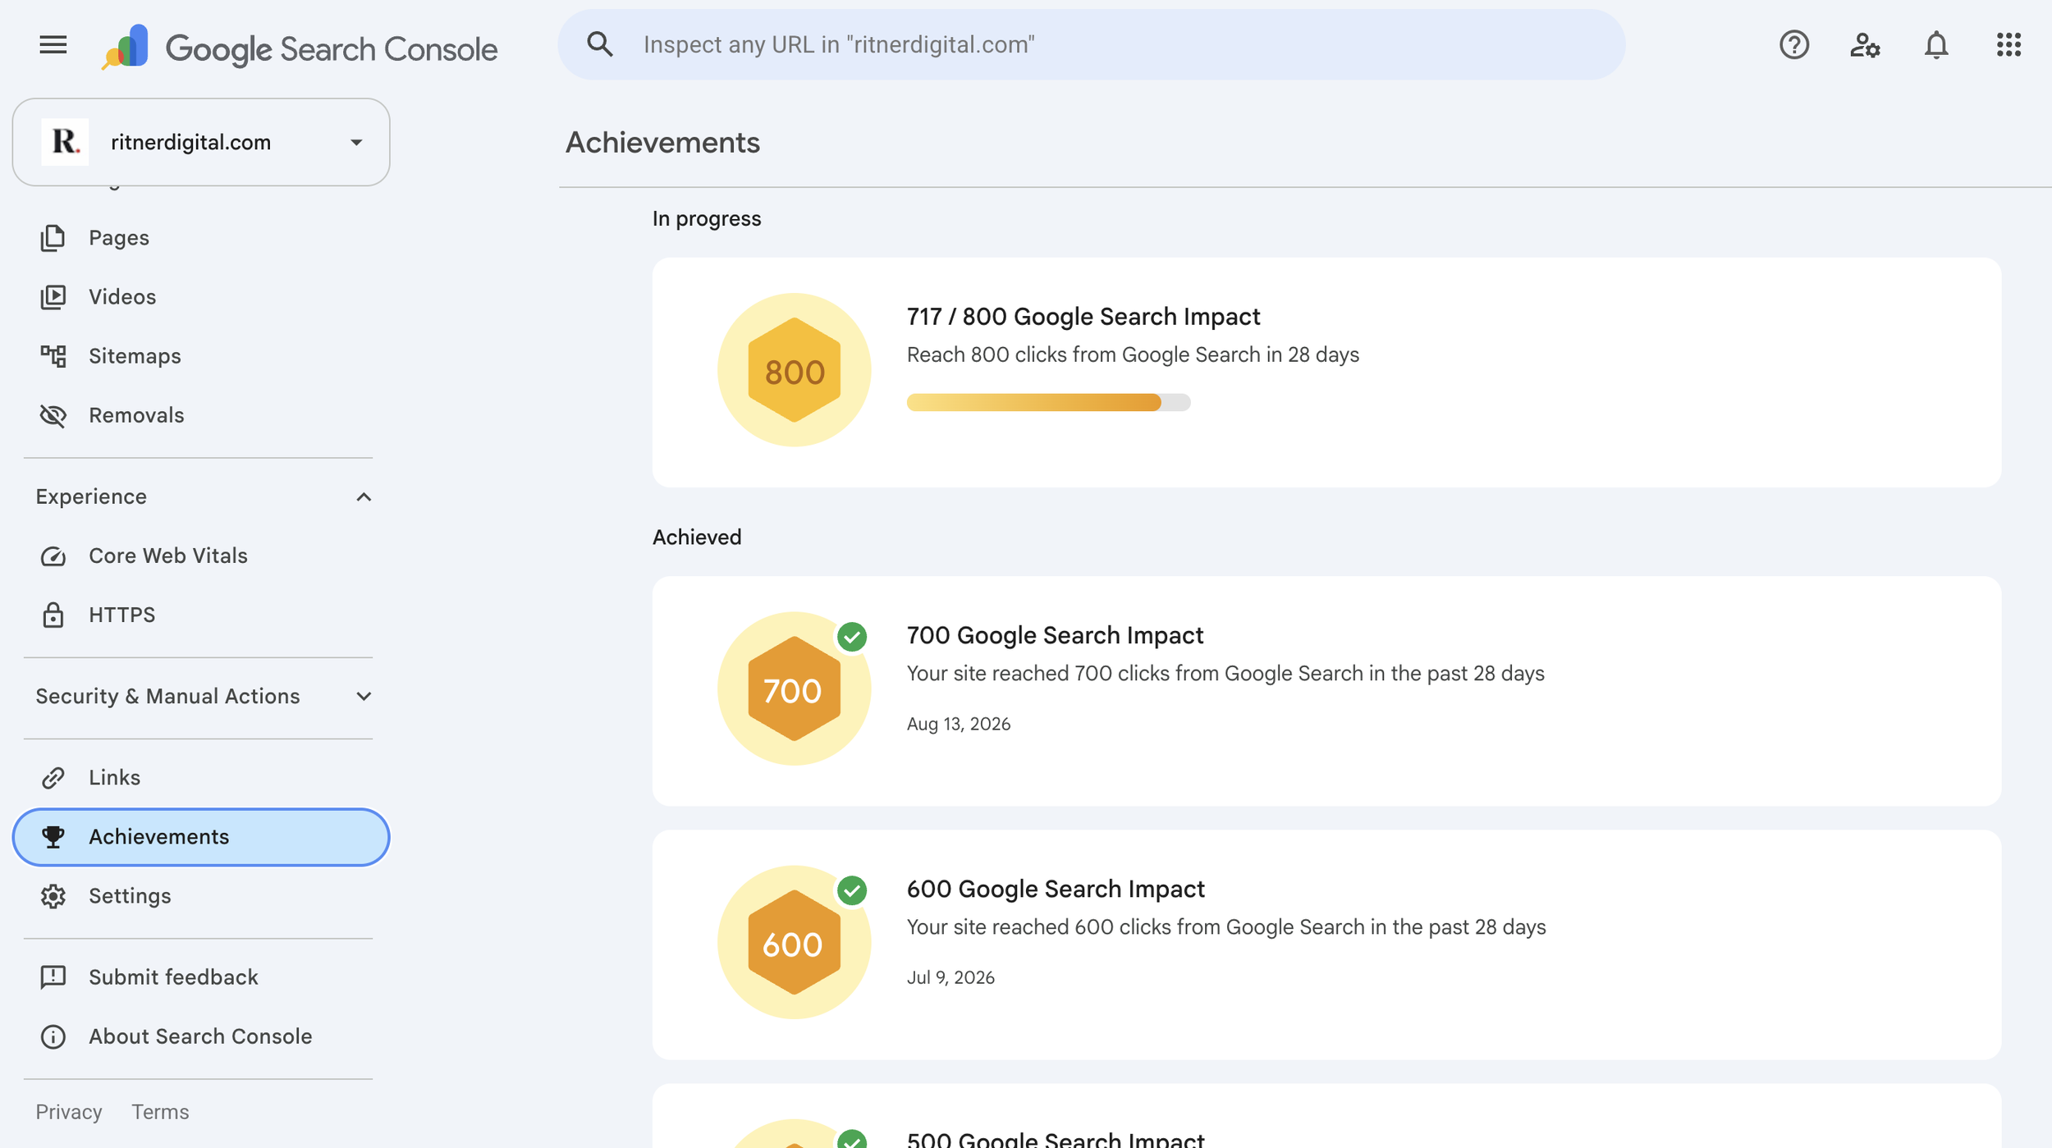Open Sitemaps from sidebar
The image size is (2052, 1148).
[x=201, y=355]
